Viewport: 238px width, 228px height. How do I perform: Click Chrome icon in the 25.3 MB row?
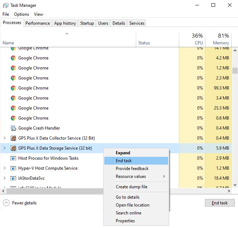pos(13,108)
